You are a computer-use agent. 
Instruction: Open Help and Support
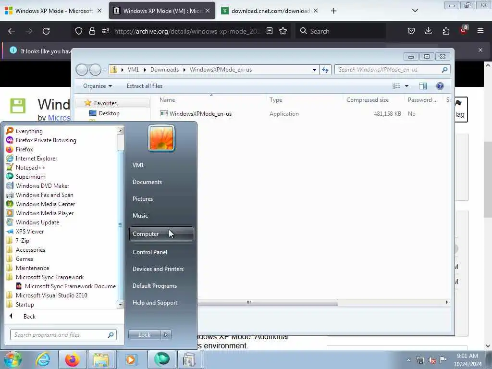(x=155, y=303)
